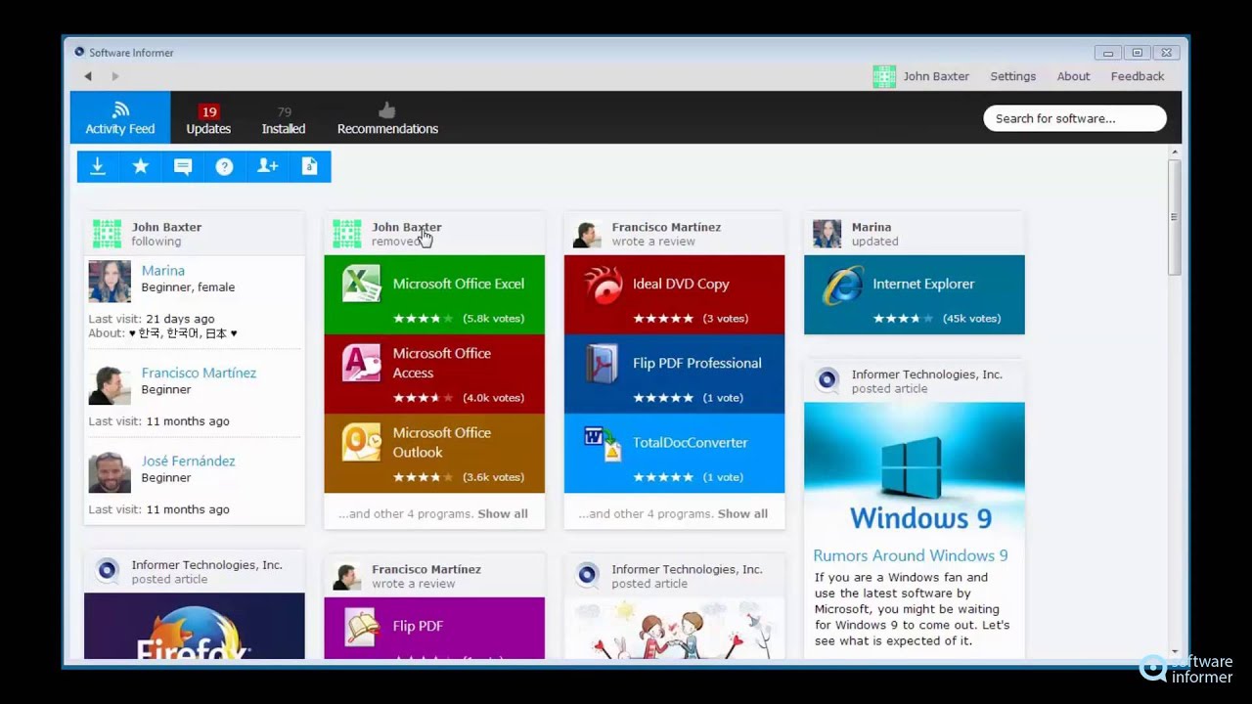Screen dimensions: 1252x704
Task: Go back with the left arrow
Action: [88, 76]
